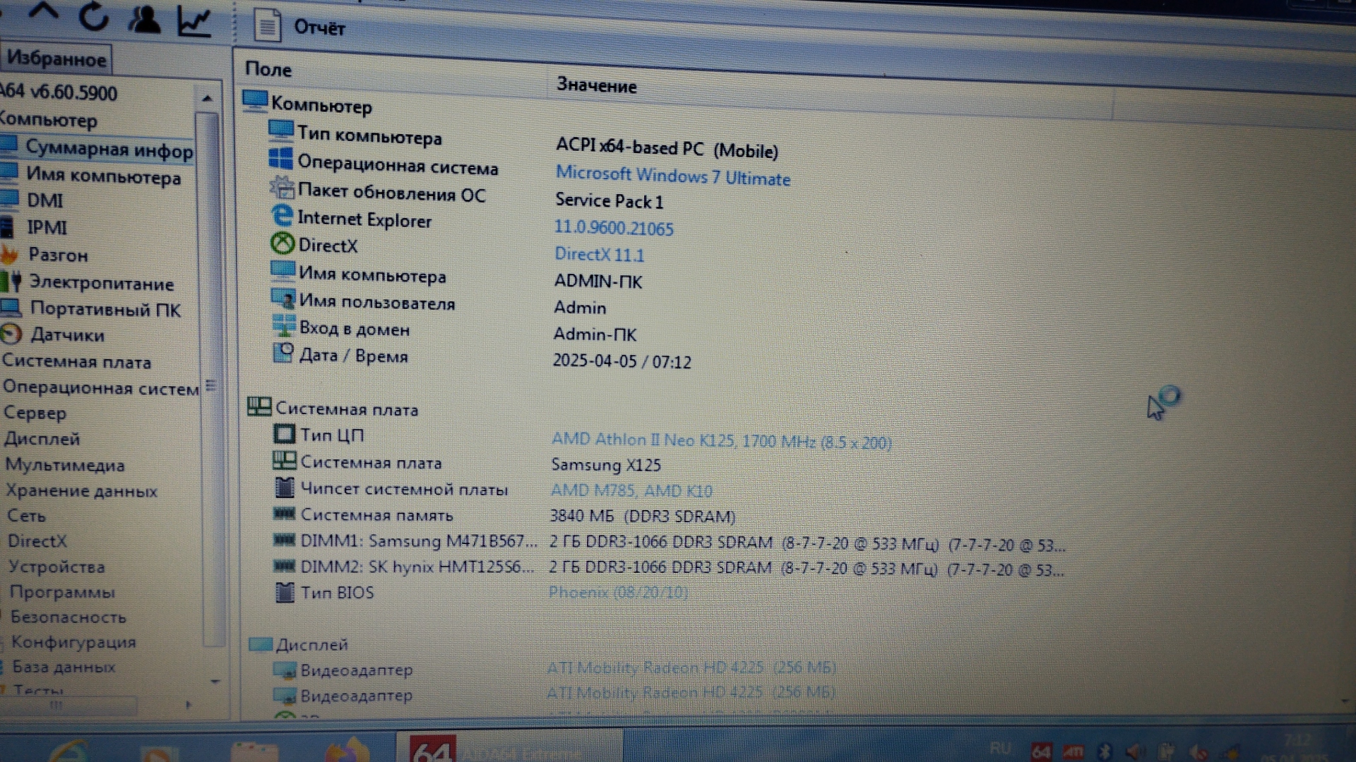Screen dimensions: 1356x762
Task: Click the Xbox-style icon beside DirectX row
Action: click(x=282, y=243)
